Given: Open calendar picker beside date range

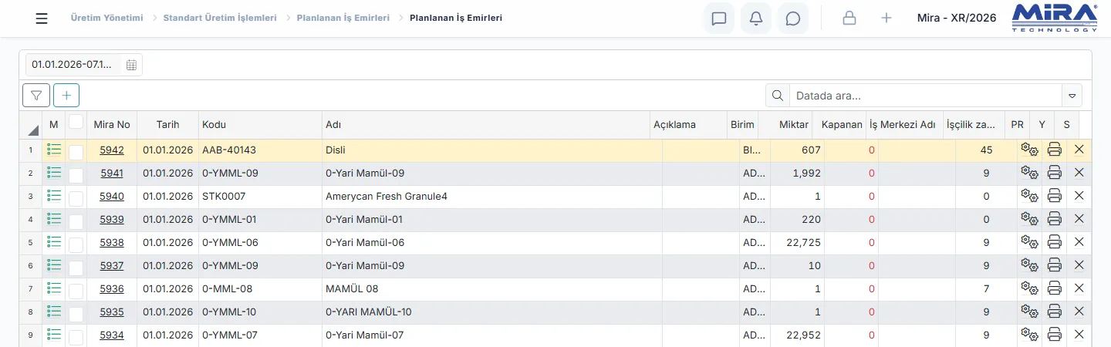Looking at the screenshot, I should pos(131,65).
